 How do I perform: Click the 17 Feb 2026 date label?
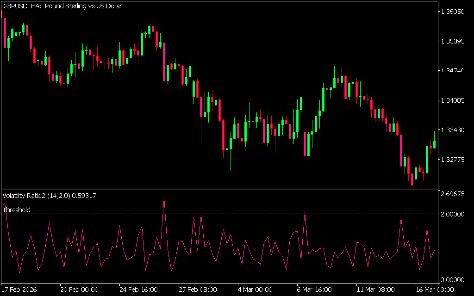click(19, 290)
